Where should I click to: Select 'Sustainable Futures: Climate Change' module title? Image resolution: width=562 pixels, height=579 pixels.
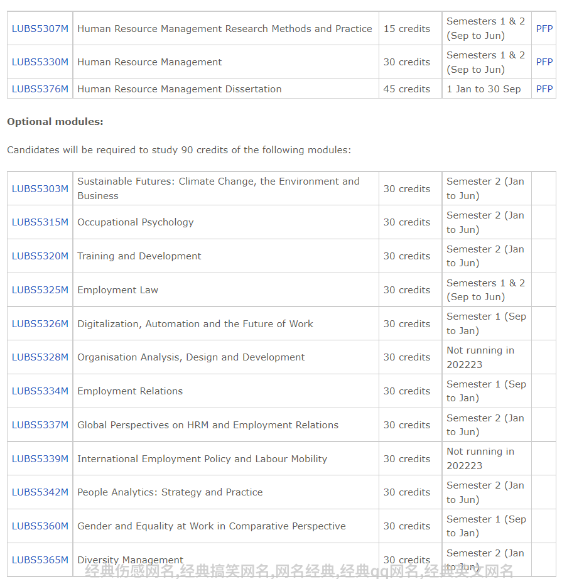219,188
